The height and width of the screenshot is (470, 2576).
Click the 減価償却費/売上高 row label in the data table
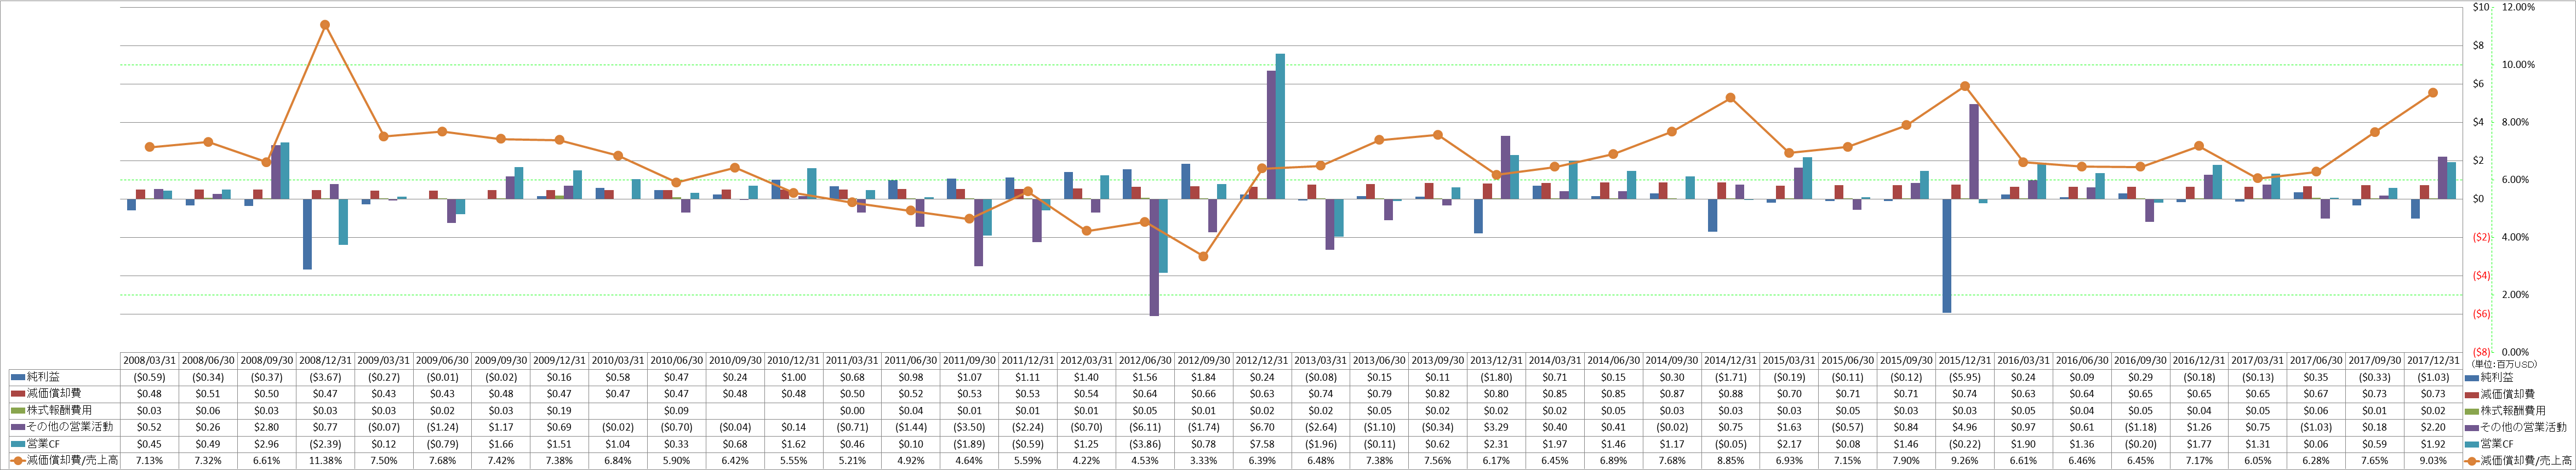tap(72, 461)
